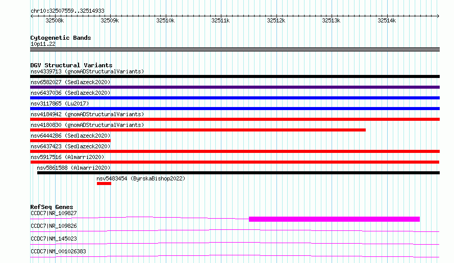Click the nsv5483454 (ByrskaBishop2022) label
This screenshot has height=263, width=454.
(x=141, y=178)
